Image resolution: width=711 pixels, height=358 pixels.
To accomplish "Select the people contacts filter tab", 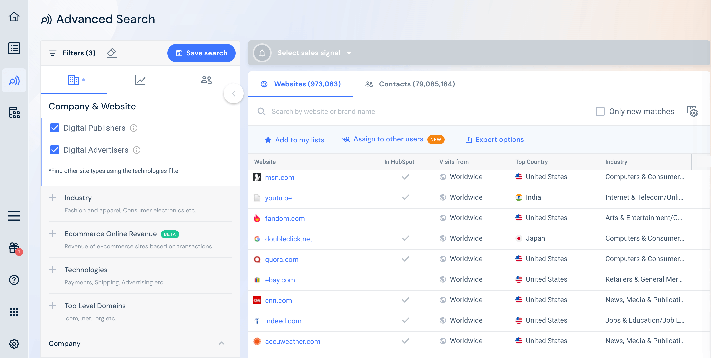I will pyautogui.click(x=206, y=80).
